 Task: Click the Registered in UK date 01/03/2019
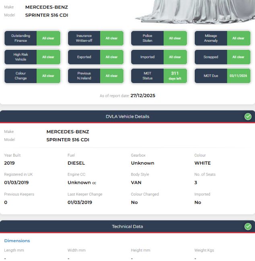pyautogui.click(x=16, y=182)
